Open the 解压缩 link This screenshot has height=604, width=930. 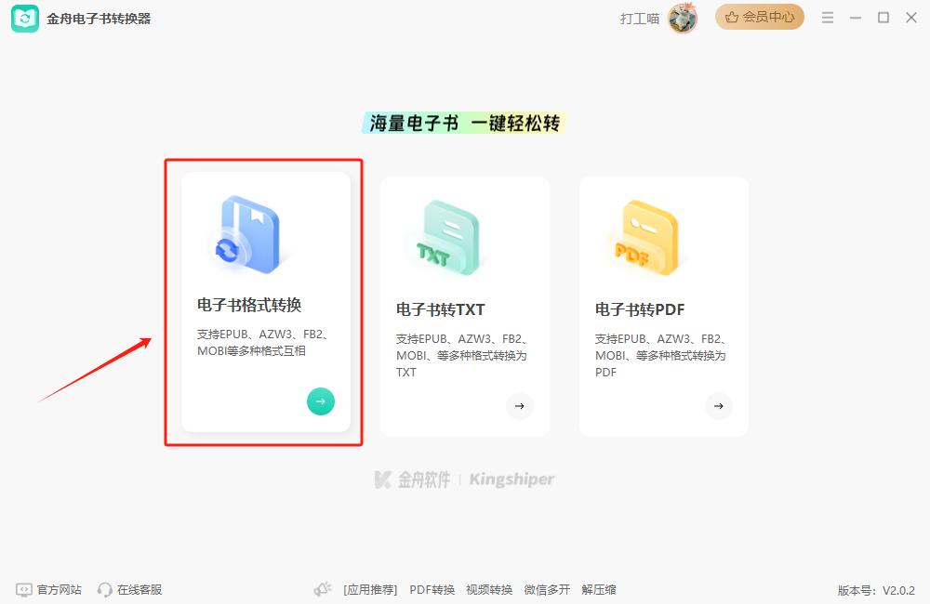coord(599,589)
